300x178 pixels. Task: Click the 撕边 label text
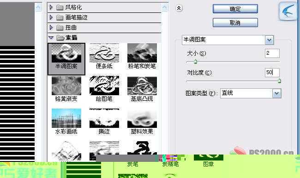[104, 131]
